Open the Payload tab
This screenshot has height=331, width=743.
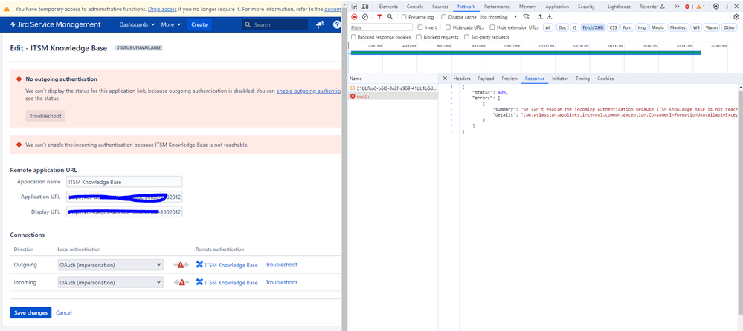click(486, 79)
